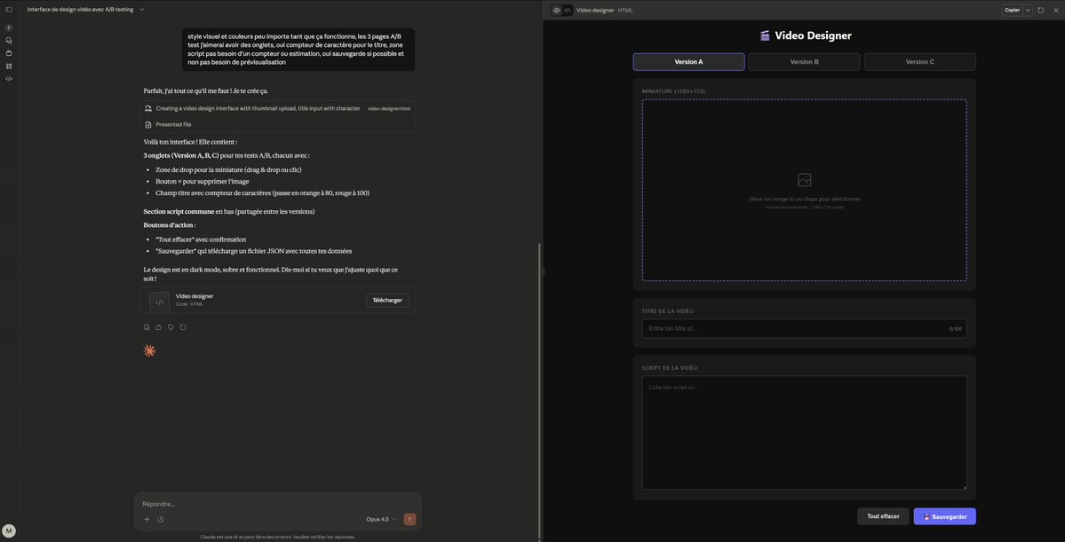The image size is (1065, 542).
Task: Toggle the left sidebar panel icon
Action: click(x=9, y=10)
